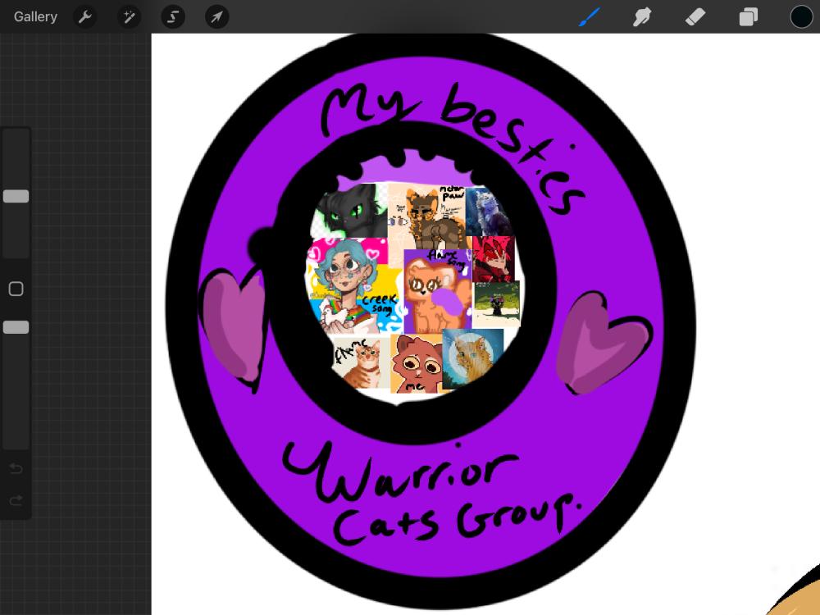
Task: Click the 'Cats Group.' handwritten text
Action: [456, 521]
